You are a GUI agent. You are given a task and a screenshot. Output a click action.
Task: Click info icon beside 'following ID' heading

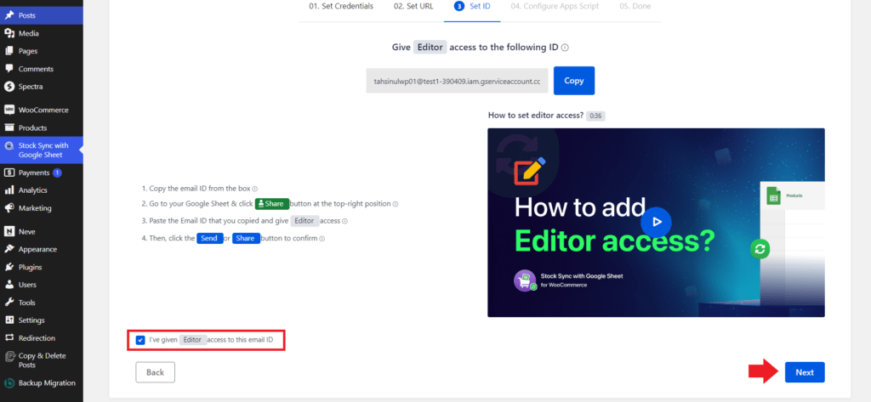click(565, 48)
